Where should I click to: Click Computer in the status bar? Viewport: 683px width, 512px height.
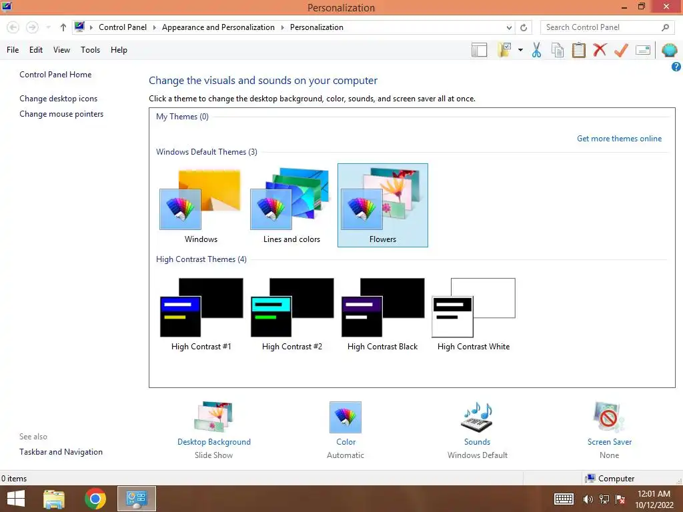[x=610, y=479]
